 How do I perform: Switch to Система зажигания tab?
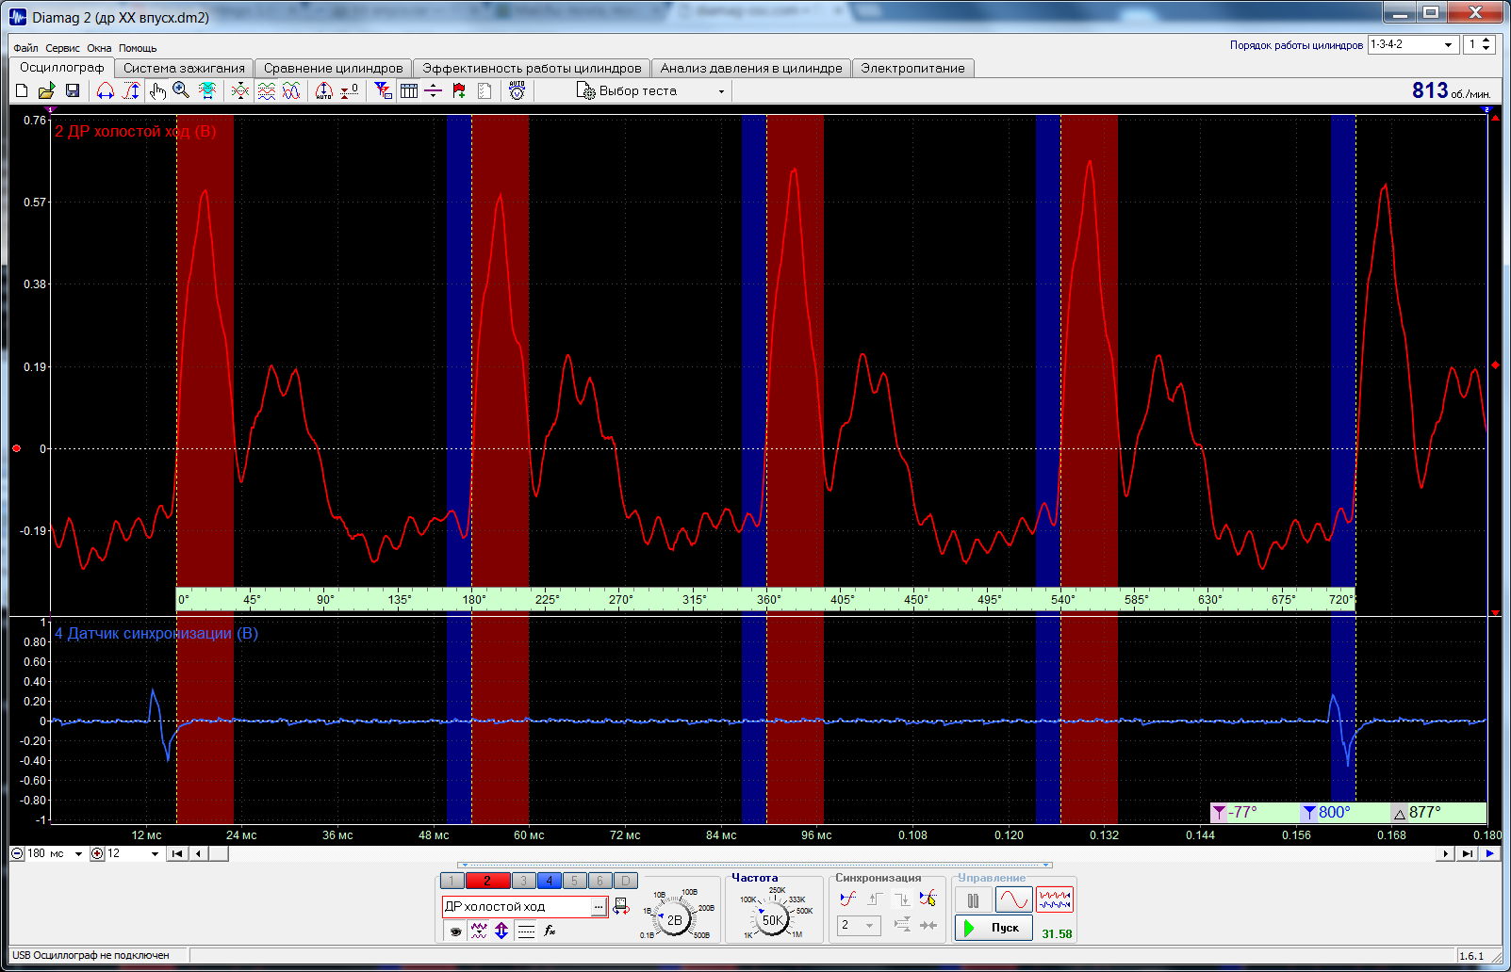pyautogui.click(x=184, y=68)
